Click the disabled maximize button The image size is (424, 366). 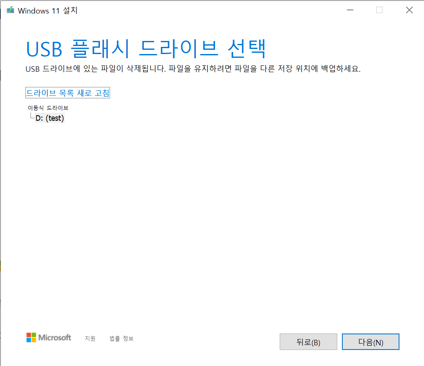(x=380, y=10)
